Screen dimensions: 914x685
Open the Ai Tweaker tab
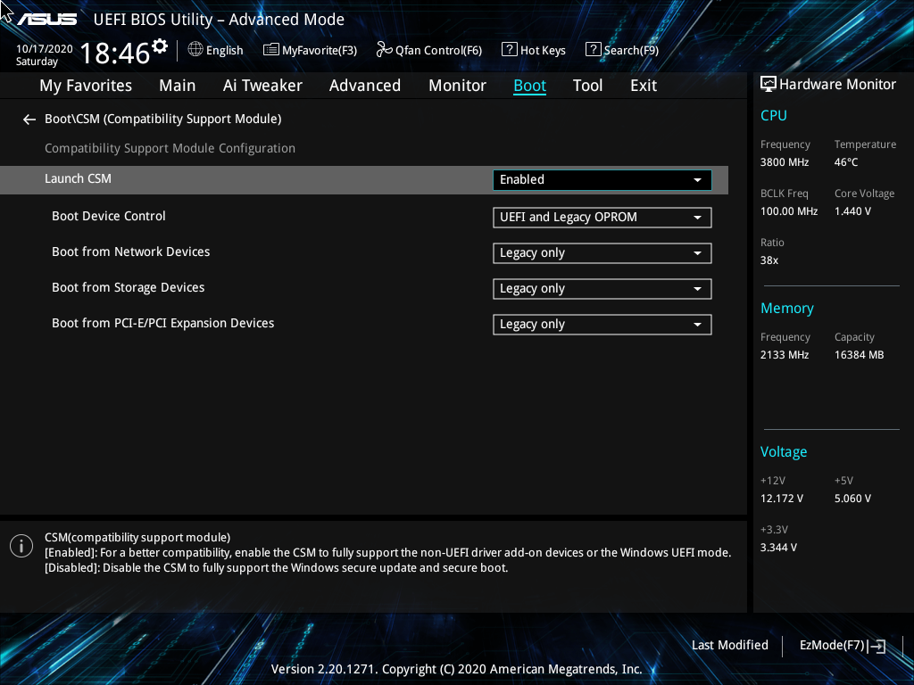pyautogui.click(x=262, y=86)
